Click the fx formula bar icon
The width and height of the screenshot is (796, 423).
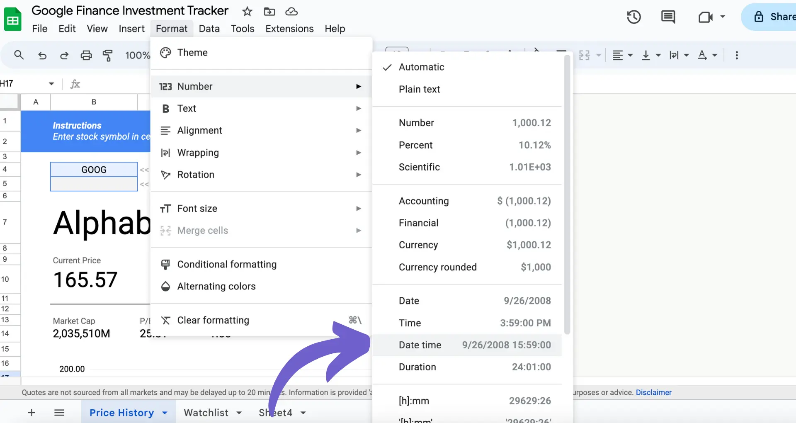(x=75, y=84)
